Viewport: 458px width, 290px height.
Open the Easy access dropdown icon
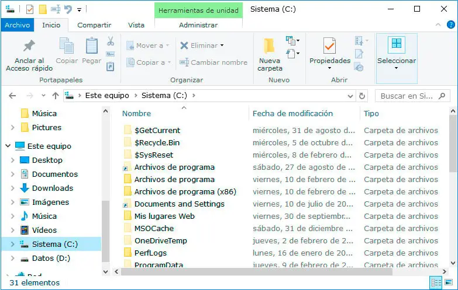pos(292,54)
